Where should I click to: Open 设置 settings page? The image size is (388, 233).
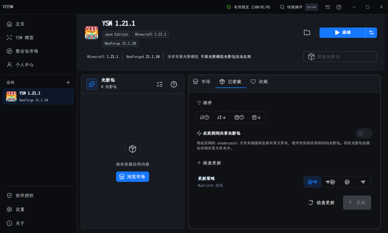click(38, 209)
